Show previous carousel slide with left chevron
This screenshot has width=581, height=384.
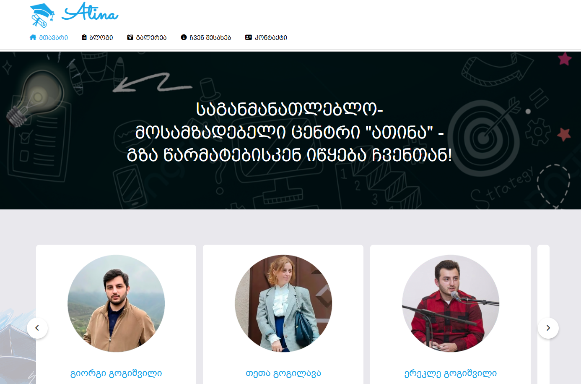point(37,328)
